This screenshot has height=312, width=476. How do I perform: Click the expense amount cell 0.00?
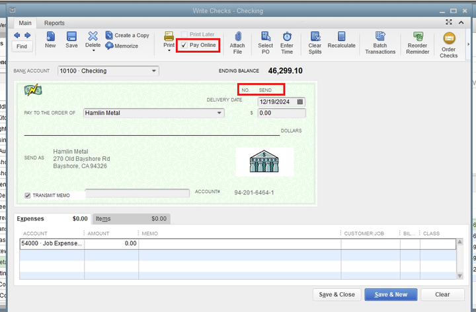pyautogui.click(x=112, y=243)
